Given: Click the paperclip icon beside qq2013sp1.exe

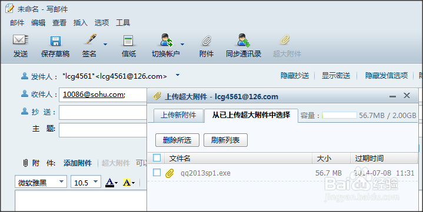Looking at the screenshot, I should [x=169, y=173].
